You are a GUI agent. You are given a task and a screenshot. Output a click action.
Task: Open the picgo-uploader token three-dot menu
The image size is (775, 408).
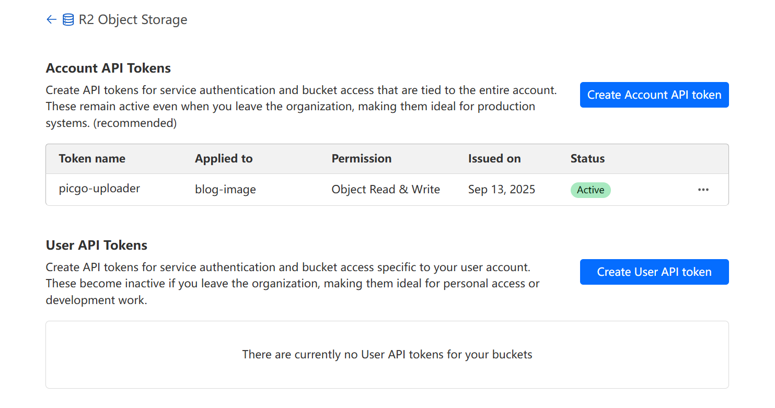tap(703, 190)
